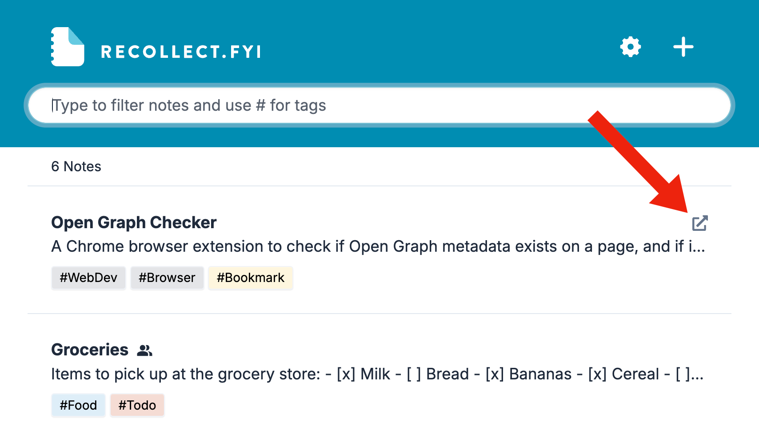This screenshot has height=439, width=759.
Task: Open the Open Graph Checker note title
Action: pyautogui.click(x=134, y=222)
